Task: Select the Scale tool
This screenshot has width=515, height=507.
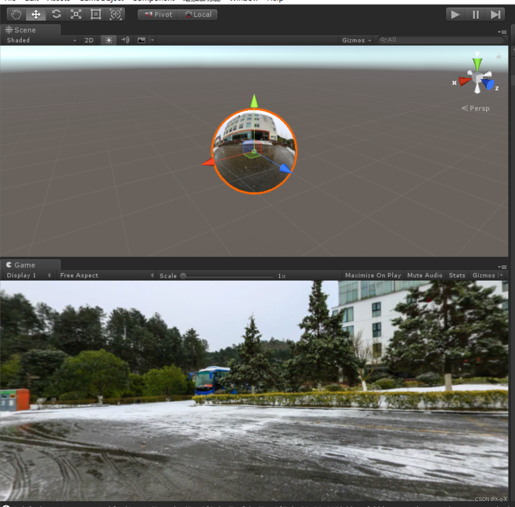Action: (76, 14)
